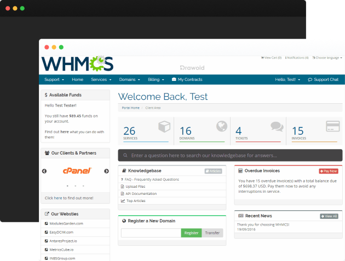Click the Articles button in the Knowledgebase panel
Screen dimensions: 345x261
(213, 171)
